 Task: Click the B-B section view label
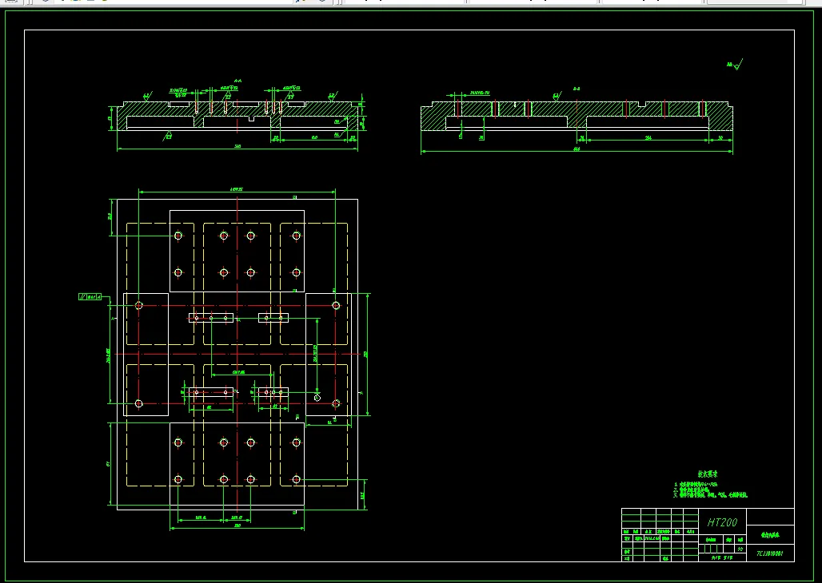click(x=577, y=89)
